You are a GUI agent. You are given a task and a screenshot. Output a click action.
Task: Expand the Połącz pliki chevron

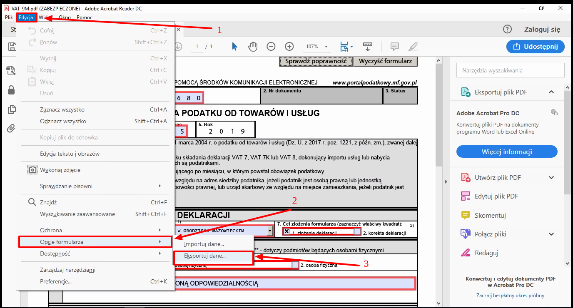pos(551,234)
